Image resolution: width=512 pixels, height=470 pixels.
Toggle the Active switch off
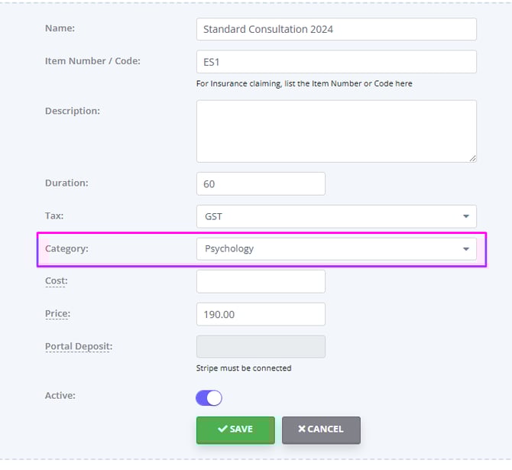click(209, 398)
